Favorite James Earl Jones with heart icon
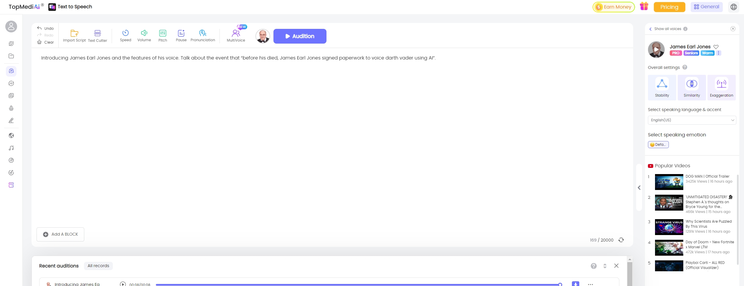744x286 pixels. point(716,47)
